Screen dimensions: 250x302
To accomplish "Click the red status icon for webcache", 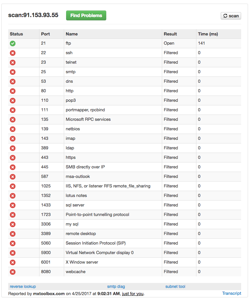I will pyautogui.click(x=13, y=272).
